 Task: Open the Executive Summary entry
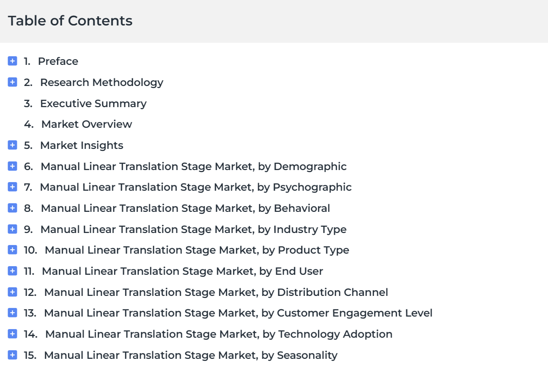(93, 103)
